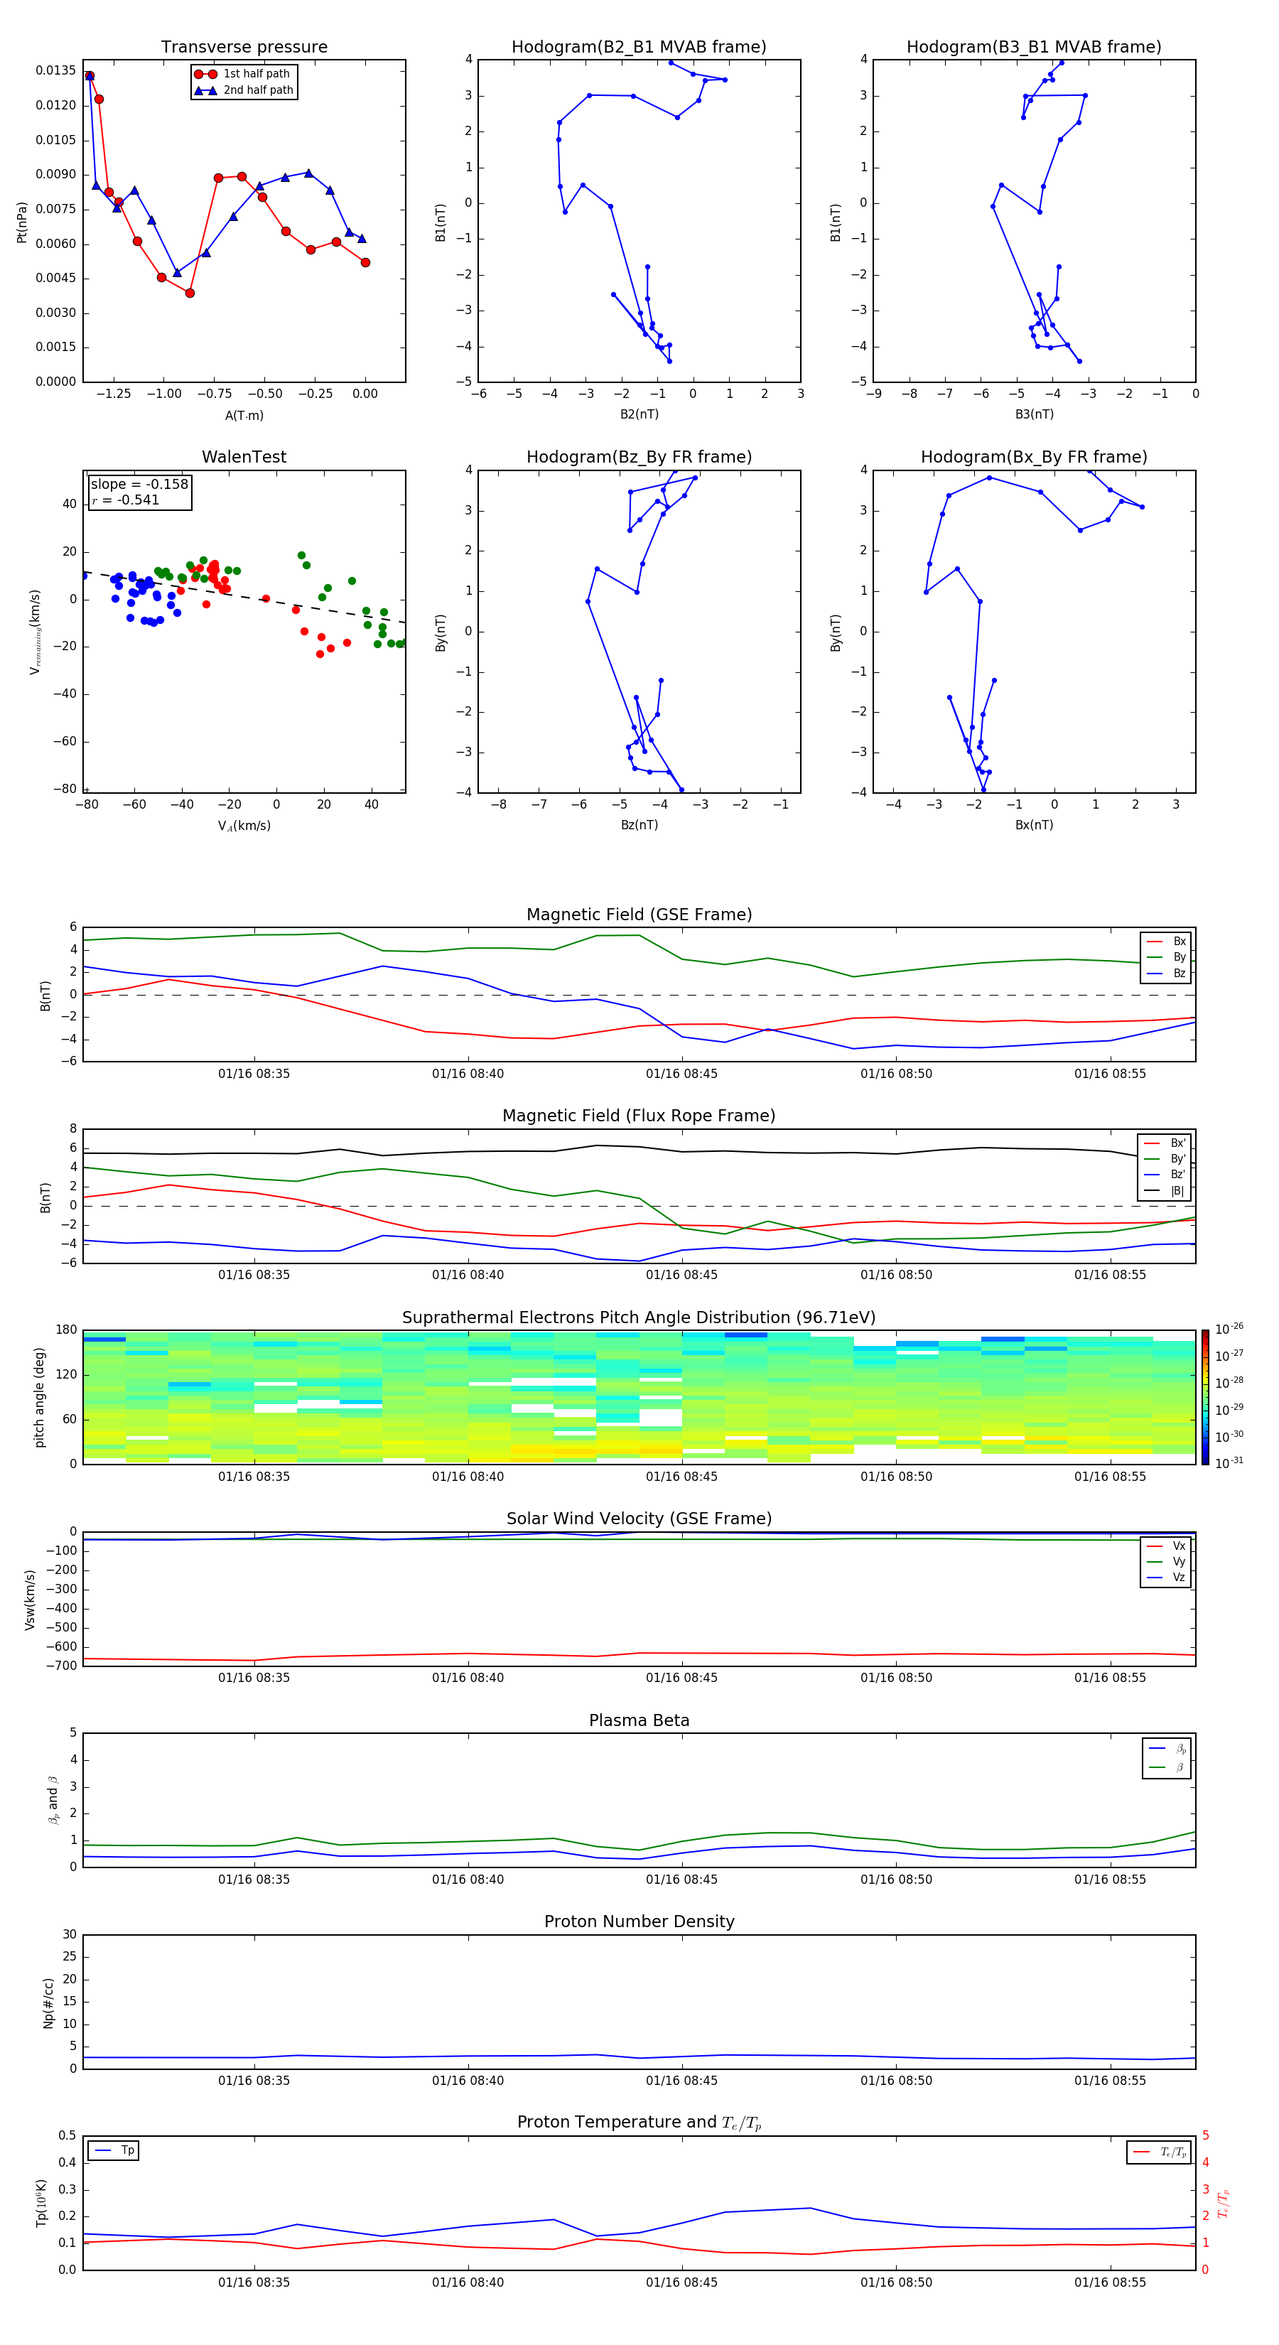Click the "Bx'" legend entry in Flux Rope panel
Viewport: 1279px width, 2345px height.
point(1178,1143)
